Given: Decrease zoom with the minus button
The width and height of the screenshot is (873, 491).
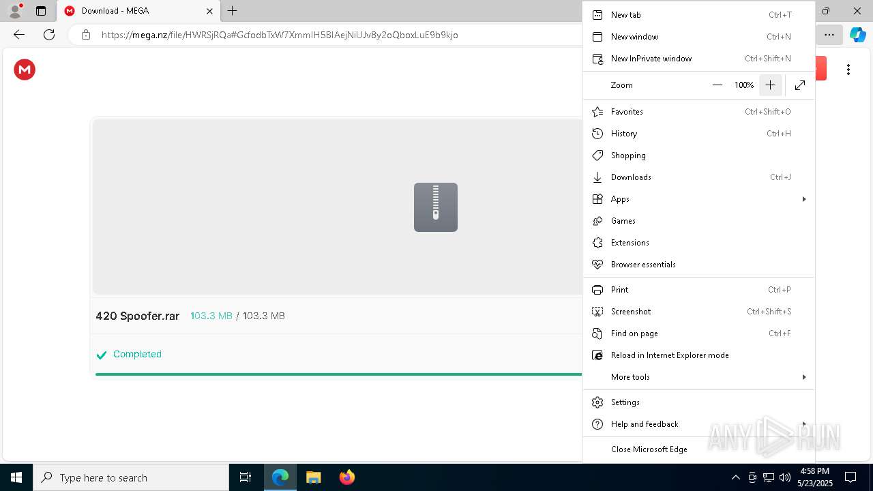Looking at the screenshot, I should [x=717, y=85].
